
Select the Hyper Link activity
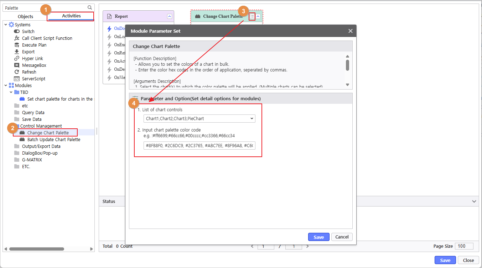[32, 59]
